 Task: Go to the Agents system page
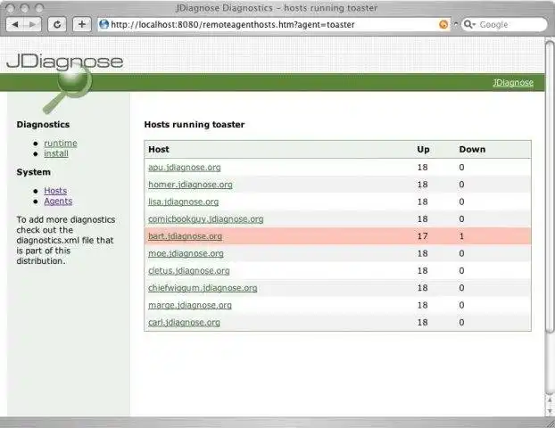tap(58, 201)
